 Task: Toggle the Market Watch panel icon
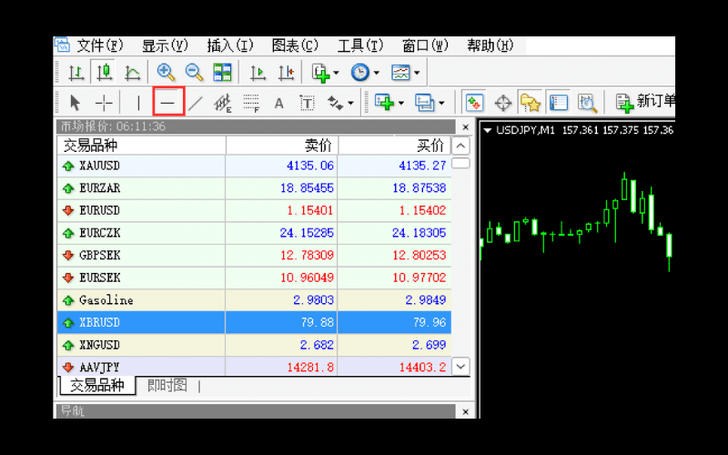pos(474,102)
